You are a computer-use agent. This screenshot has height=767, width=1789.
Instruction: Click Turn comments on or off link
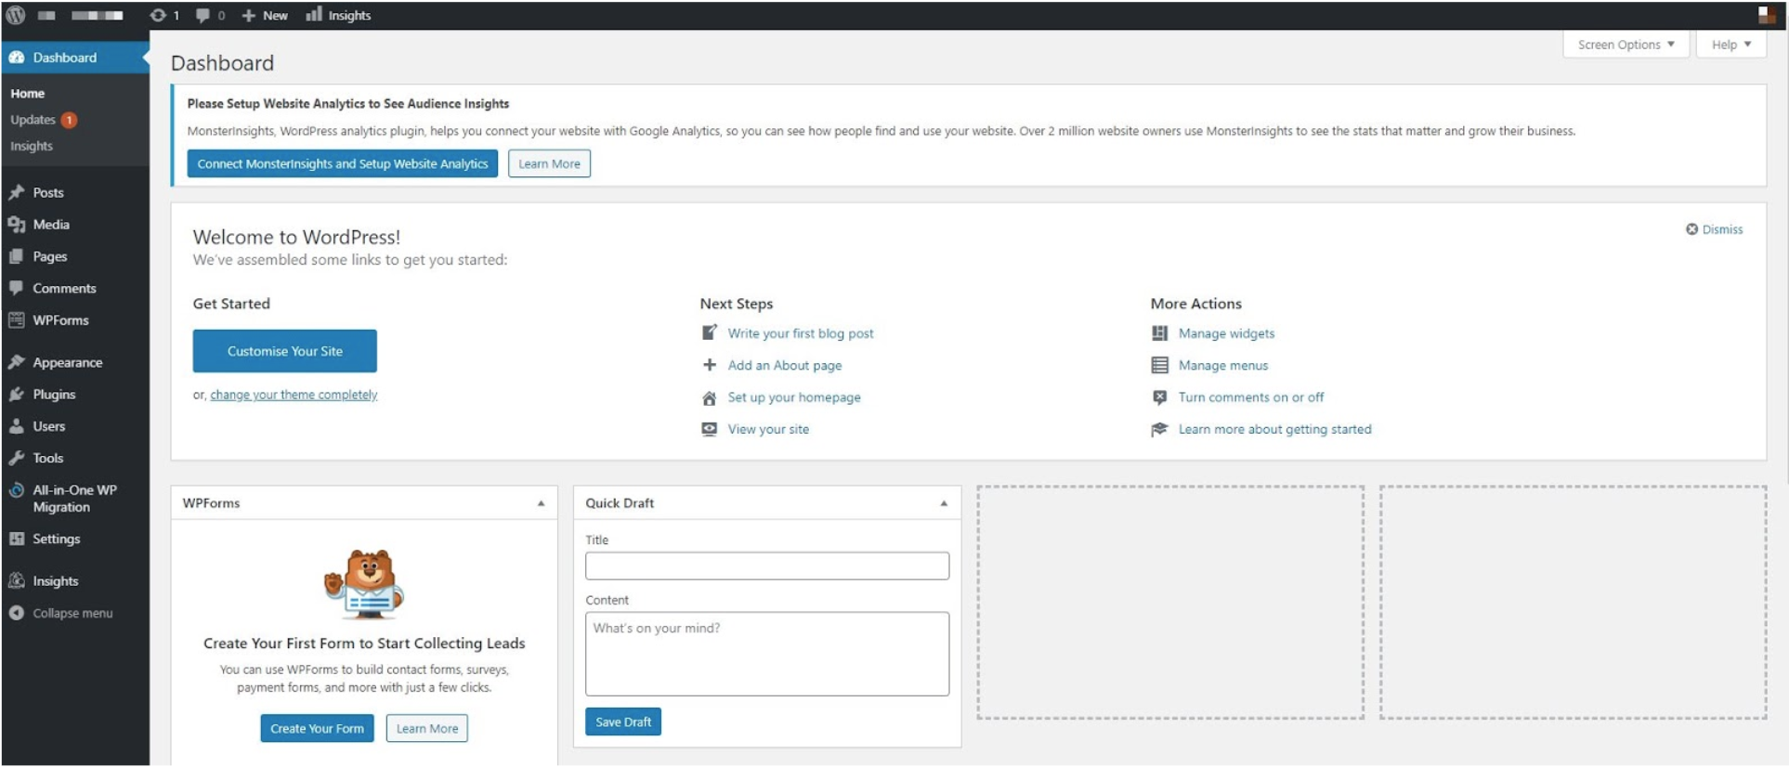pyautogui.click(x=1251, y=397)
